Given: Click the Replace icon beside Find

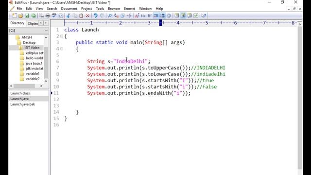Looking at the screenshot, I should pos(116,16).
